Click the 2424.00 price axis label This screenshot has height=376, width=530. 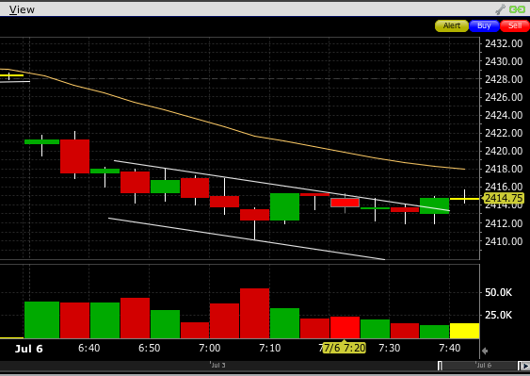[504, 115]
